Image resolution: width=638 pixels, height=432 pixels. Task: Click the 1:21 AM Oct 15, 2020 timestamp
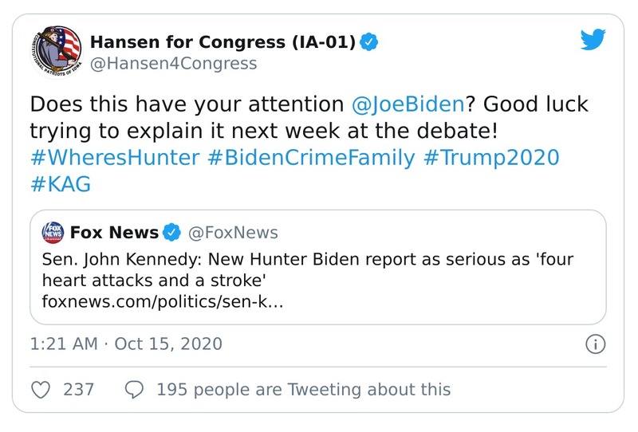pos(126,344)
